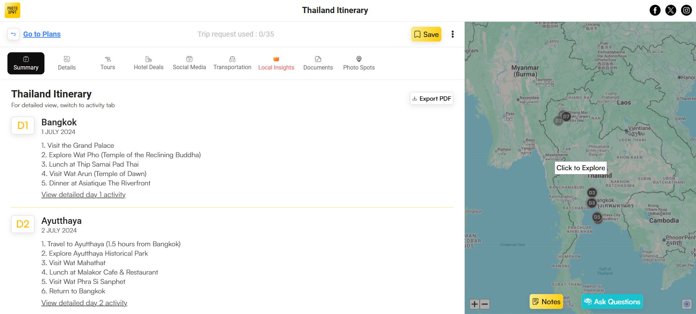Open the Facebook social icon
Image resolution: width=696 pixels, height=314 pixels.
click(x=655, y=10)
